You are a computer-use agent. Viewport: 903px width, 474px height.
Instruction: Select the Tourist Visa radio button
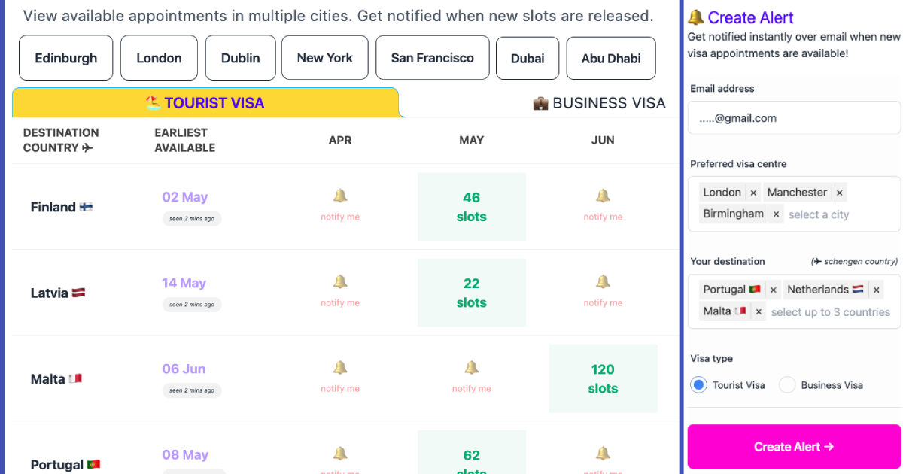click(698, 384)
